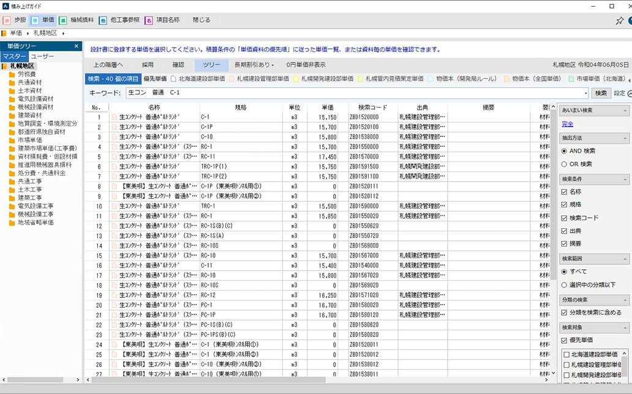Toggle the 優先単価 checkbox under 検索対象

pos(564,340)
